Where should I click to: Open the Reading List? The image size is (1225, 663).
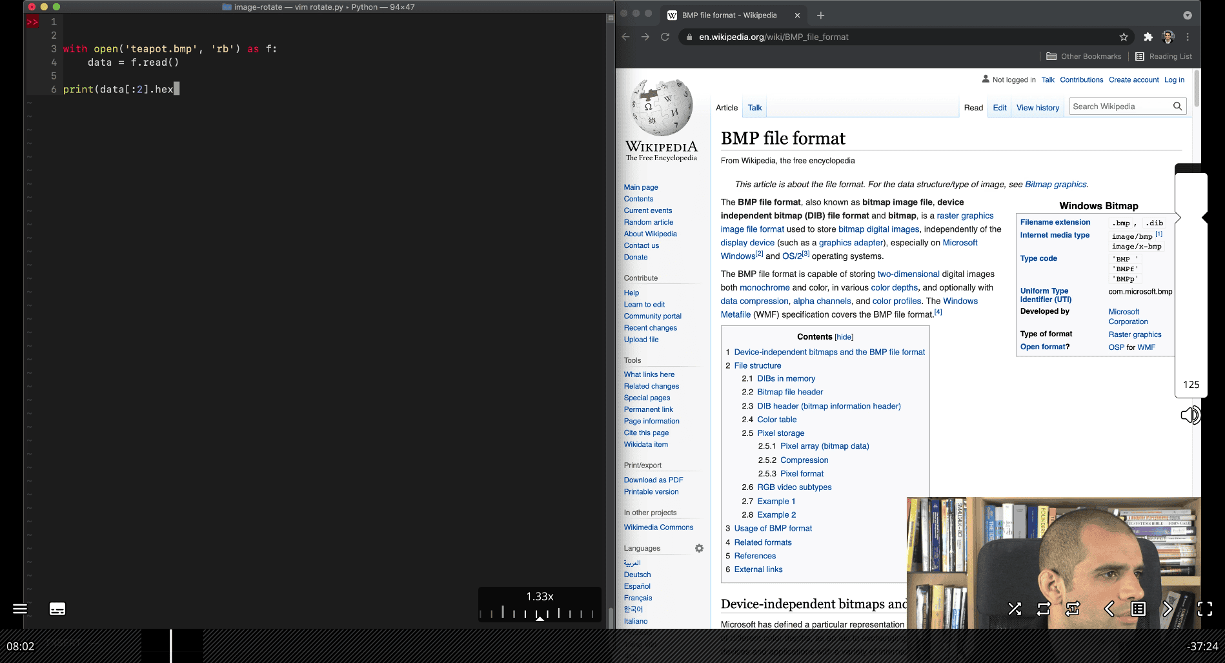click(1164, 56)
